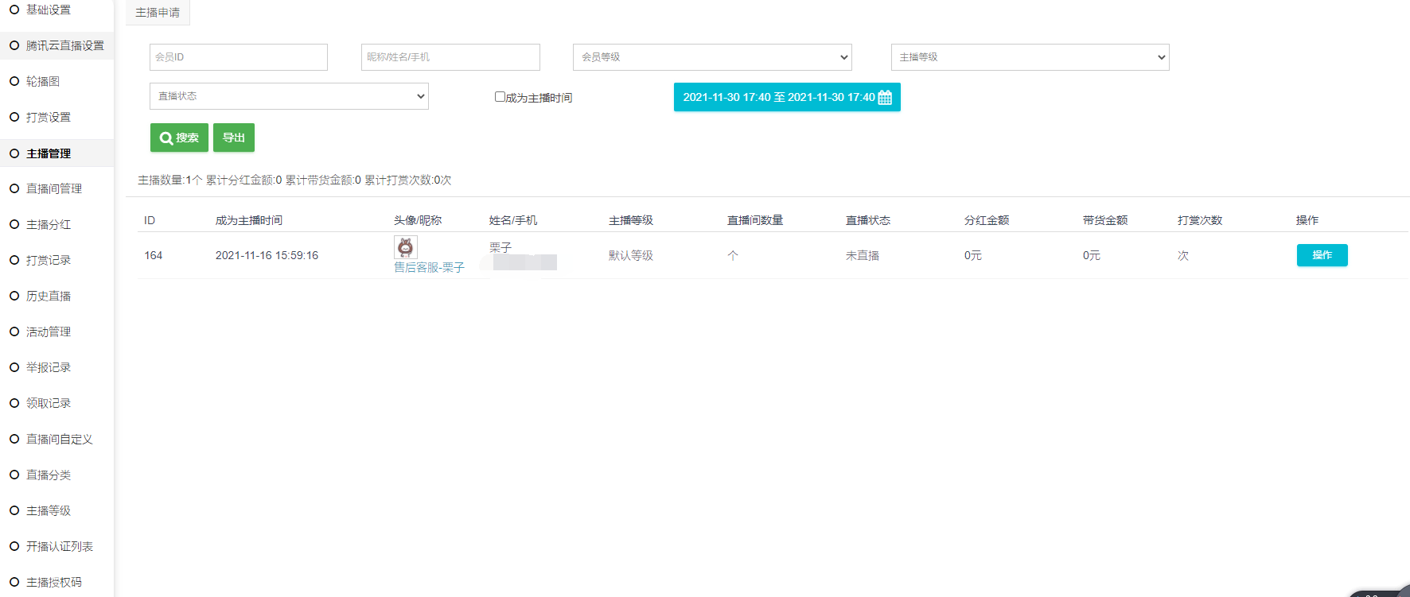This screenshot has width=1410, height=597.
Task: Click the anchor avatar thumbnail
Action: click(x=405, y=247)
